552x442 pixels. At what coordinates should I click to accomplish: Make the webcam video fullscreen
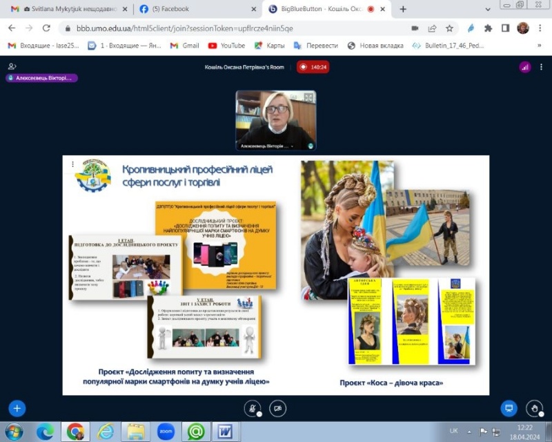(x=309, y=97)
